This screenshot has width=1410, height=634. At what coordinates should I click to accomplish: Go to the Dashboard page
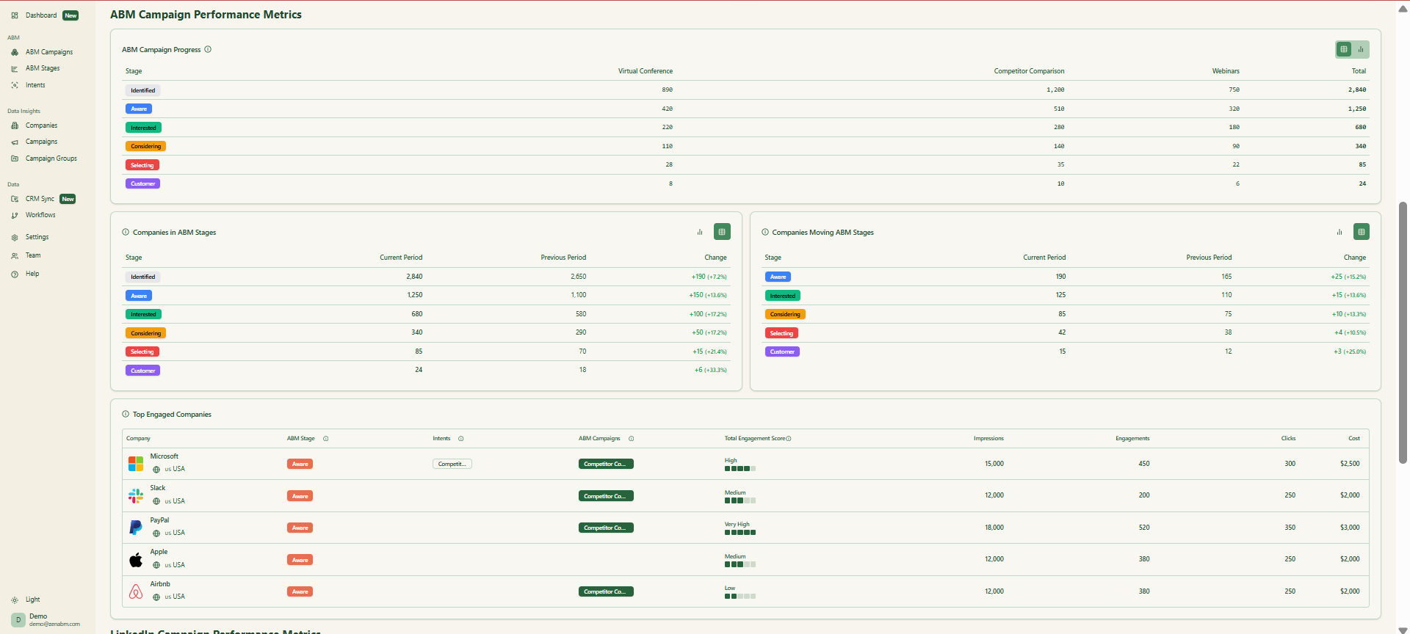(x=41, y=15)
